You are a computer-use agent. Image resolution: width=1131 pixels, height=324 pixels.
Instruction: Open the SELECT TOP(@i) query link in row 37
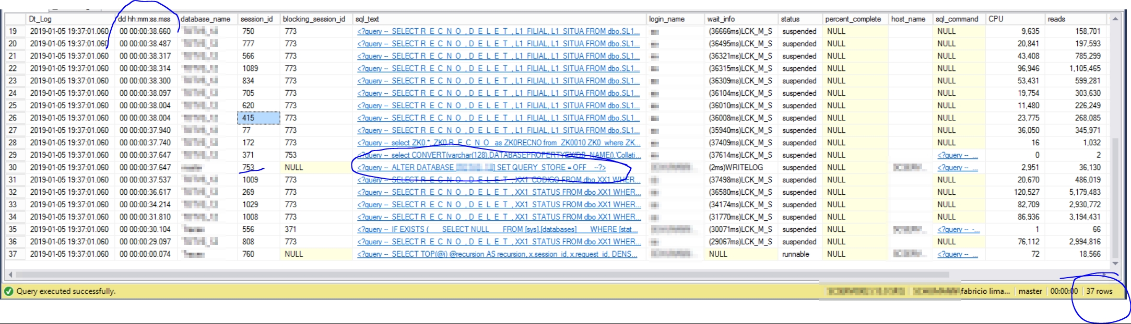click(x=497, y=254)
